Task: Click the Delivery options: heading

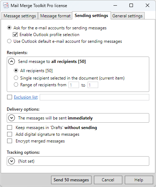Action: click(23, 109)
